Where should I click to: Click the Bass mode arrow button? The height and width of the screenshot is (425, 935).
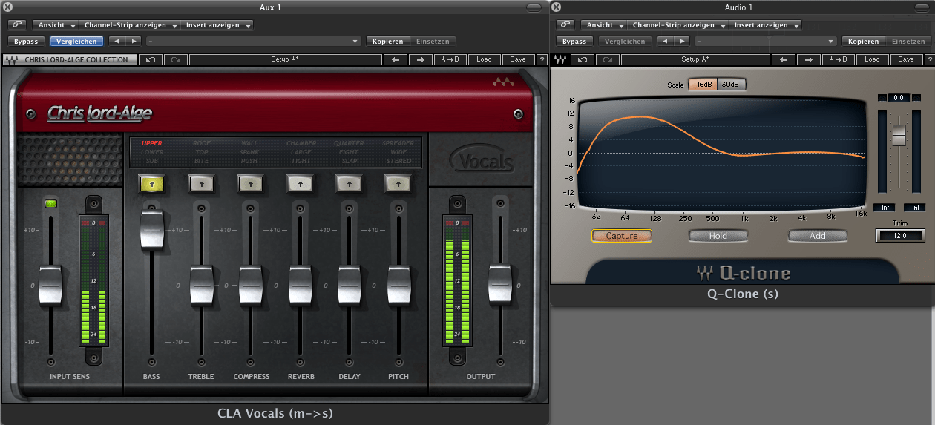151,182
